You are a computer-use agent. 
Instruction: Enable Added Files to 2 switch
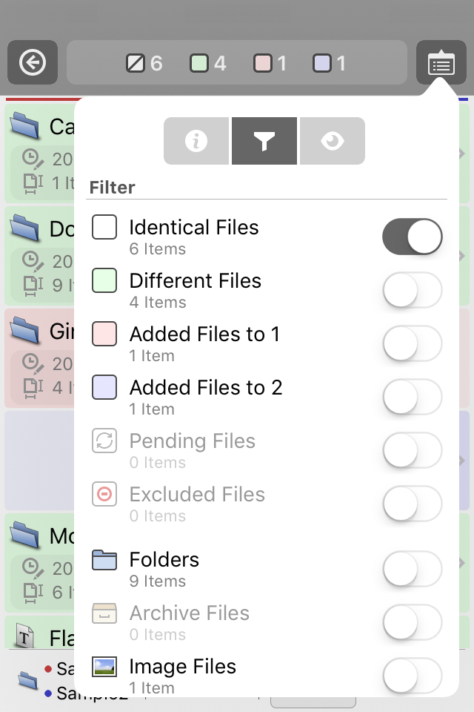413,397
